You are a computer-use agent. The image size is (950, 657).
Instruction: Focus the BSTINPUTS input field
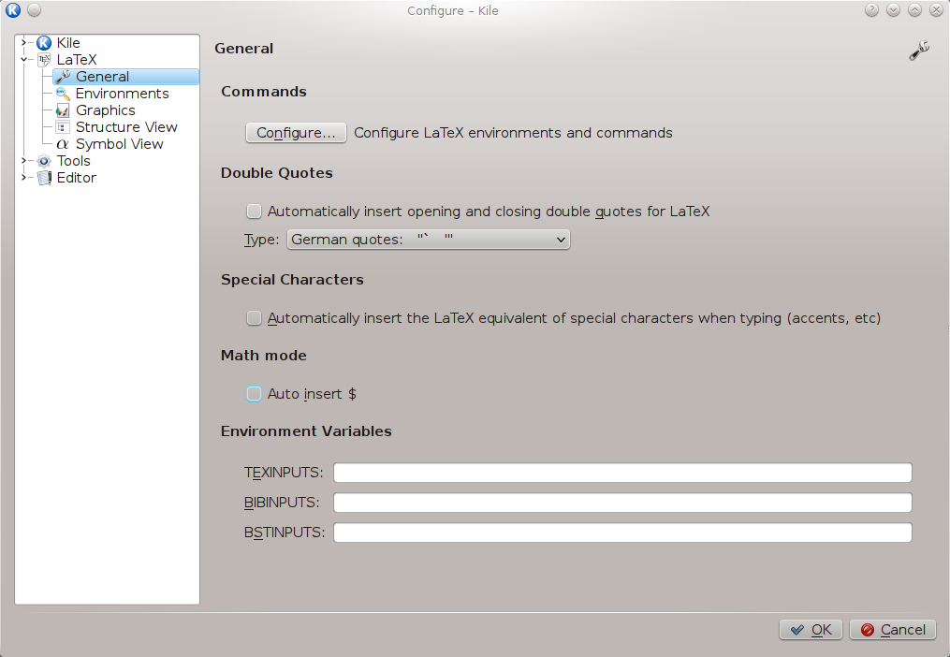click(622, 533)
